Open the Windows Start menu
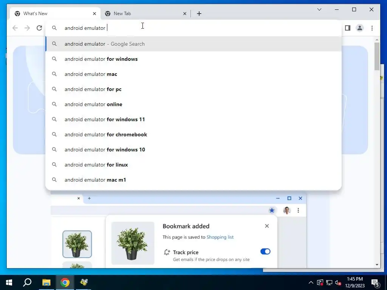This screenshot has width=387, height=290. [9, 282]
